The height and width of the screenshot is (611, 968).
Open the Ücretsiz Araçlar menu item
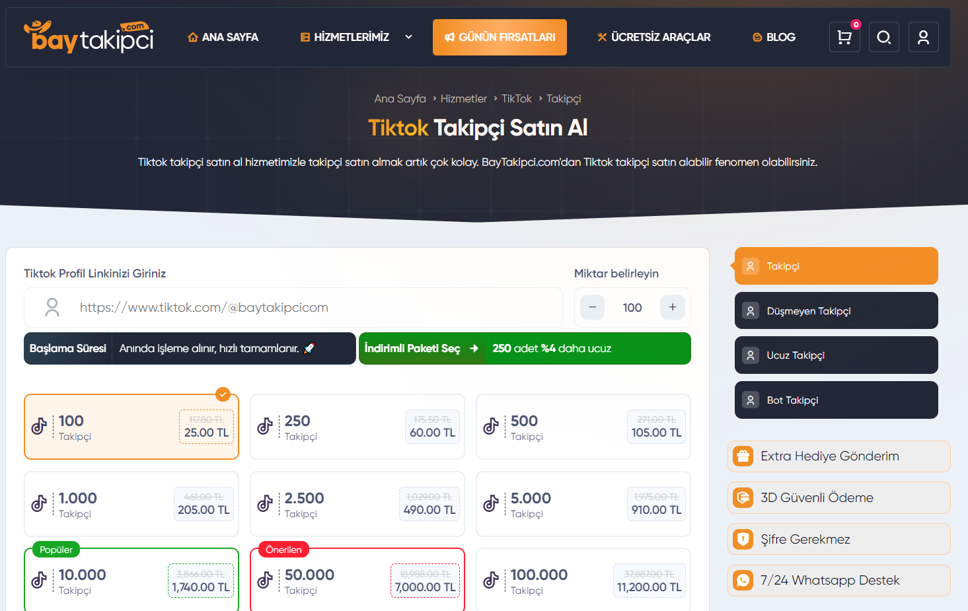[653, 38]
